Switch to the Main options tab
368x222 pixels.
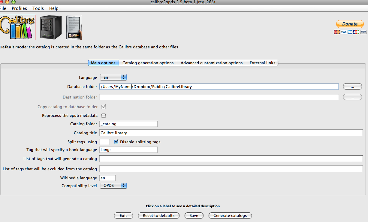click(103, 63)
